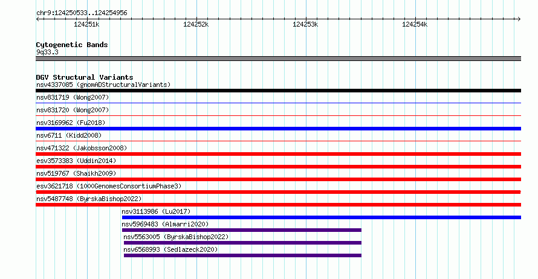Viewport: 538px width, 279px height.
Task: Select the blue bar under nsv3169962
Action: pyautogui.click(x=278, y=129)
